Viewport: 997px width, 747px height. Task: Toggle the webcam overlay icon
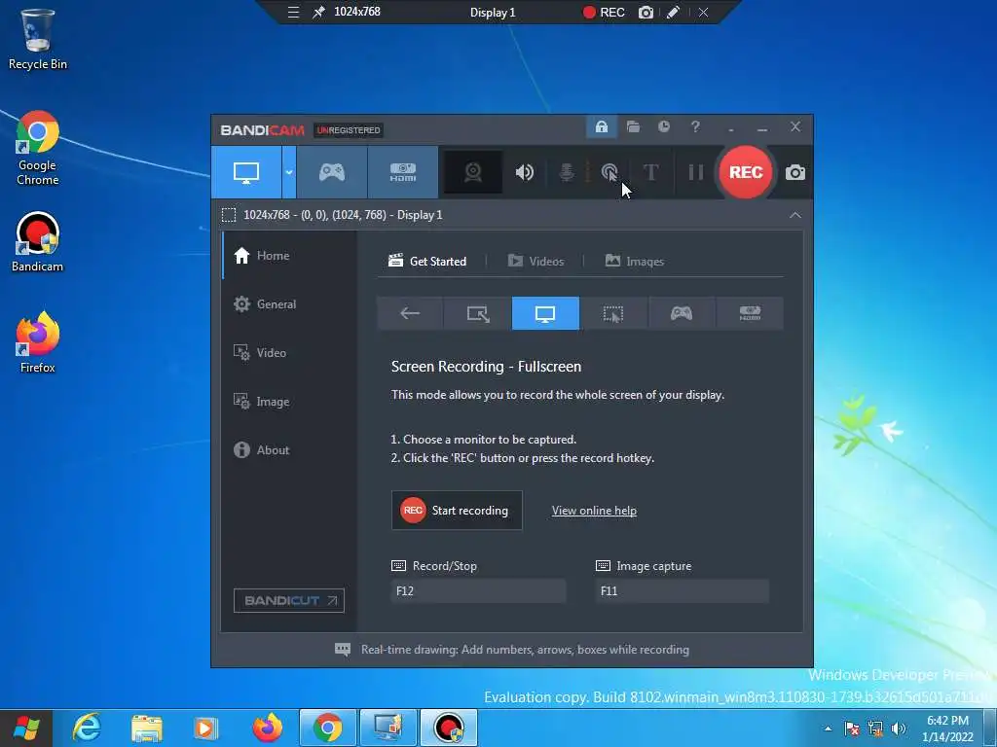[x=472, y=172]
